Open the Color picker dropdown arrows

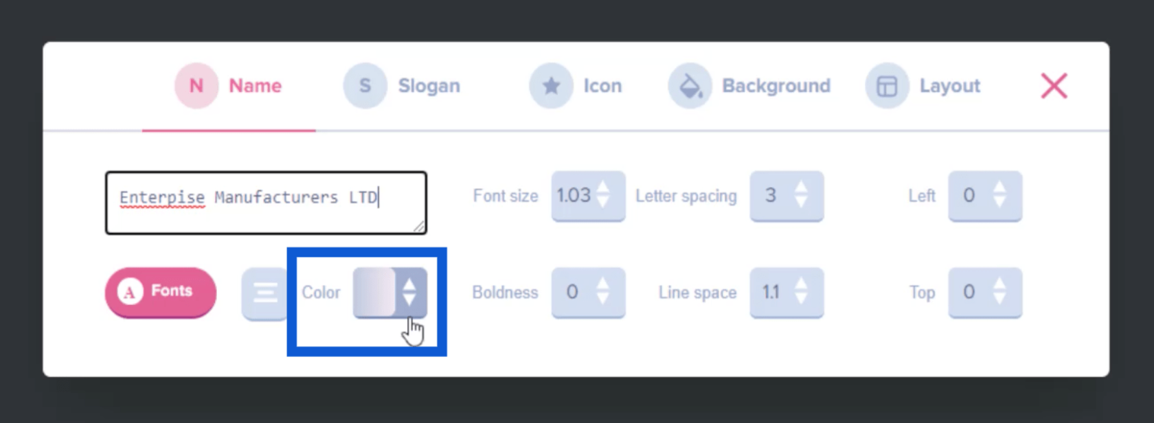click(x=409, y=292)
